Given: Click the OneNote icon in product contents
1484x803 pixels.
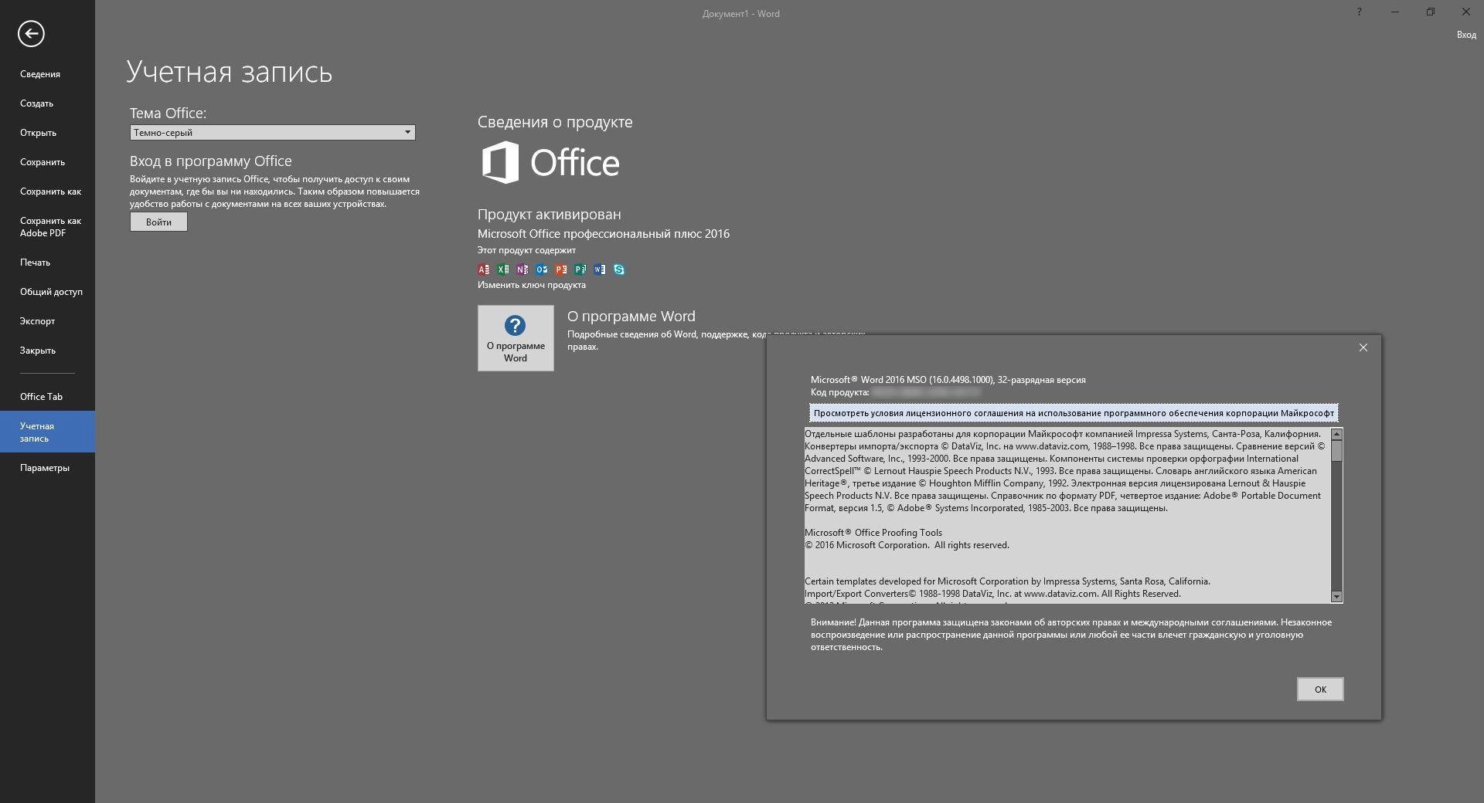Looking at the screenshot, I should click(x=522, y=269).
